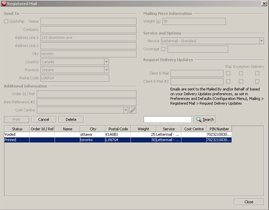Image resolution: width=269 pixels, height=210 pixels.
Task: Check Ship updates for Client E-Mail #2
Action: coord(228,81)
